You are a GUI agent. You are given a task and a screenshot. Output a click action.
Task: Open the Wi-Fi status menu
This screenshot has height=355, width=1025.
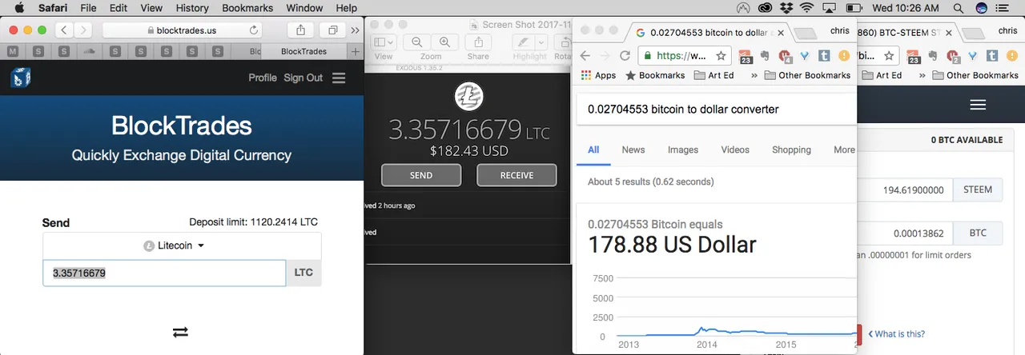(x=807, y=8)
